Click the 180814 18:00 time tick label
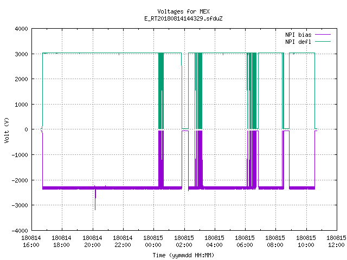Screen dimensions: 347x260 point(61,242)
